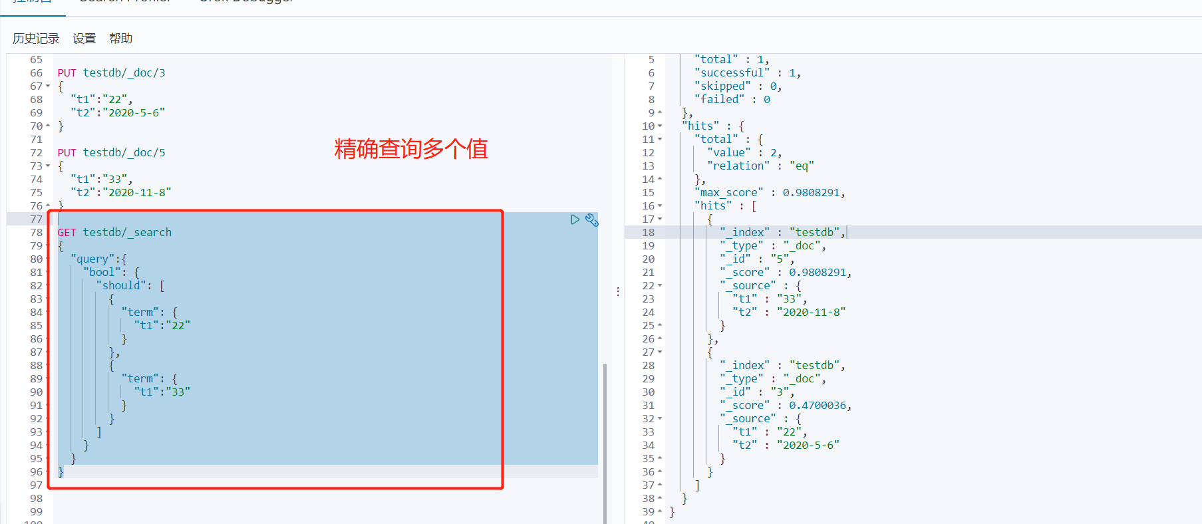Collapse response fold arrow at line 22

(x=660, y=286)
